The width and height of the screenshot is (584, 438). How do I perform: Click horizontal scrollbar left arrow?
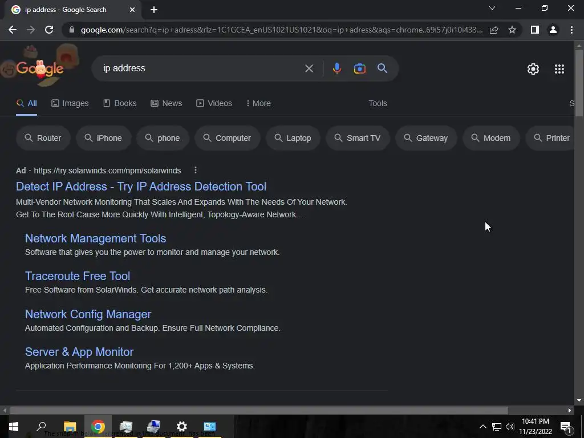tap(5, 411)
